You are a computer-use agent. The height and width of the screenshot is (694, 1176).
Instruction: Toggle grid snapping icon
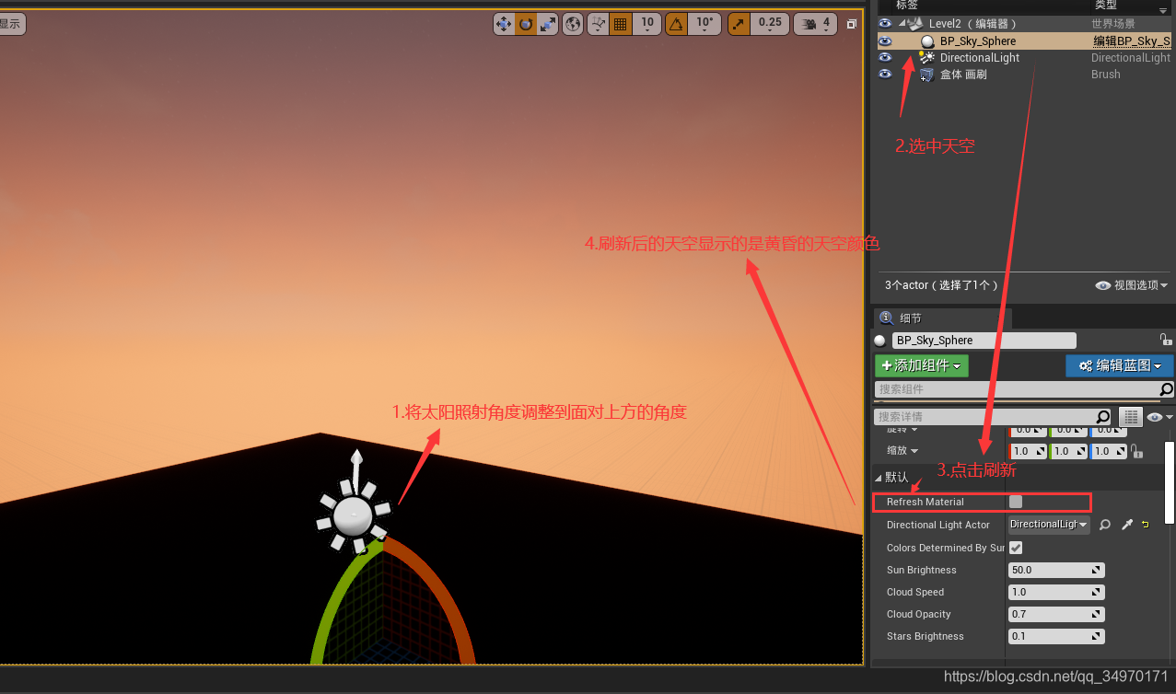pyautogui.click(x=621, y=24)
